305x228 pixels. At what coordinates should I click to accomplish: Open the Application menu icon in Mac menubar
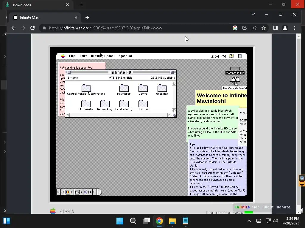240,56
